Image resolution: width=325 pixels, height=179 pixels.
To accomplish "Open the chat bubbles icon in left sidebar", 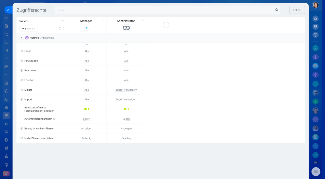I will [6, 34].
